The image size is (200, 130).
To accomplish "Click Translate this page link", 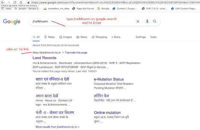I will coord(76,53).
